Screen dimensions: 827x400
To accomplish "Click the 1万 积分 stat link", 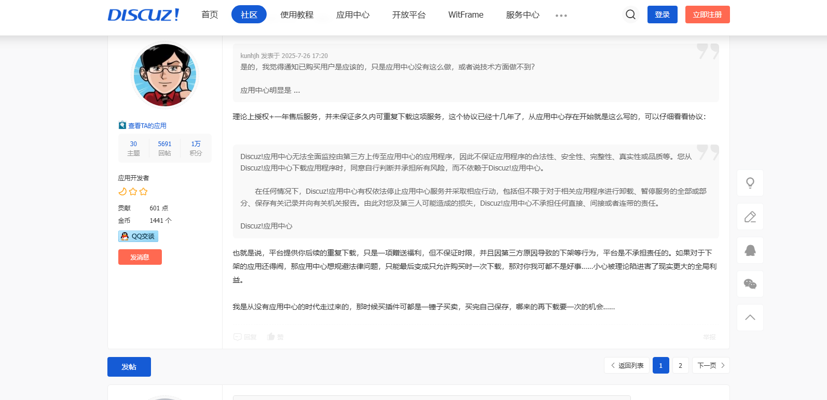I will [x=196, y=148].
